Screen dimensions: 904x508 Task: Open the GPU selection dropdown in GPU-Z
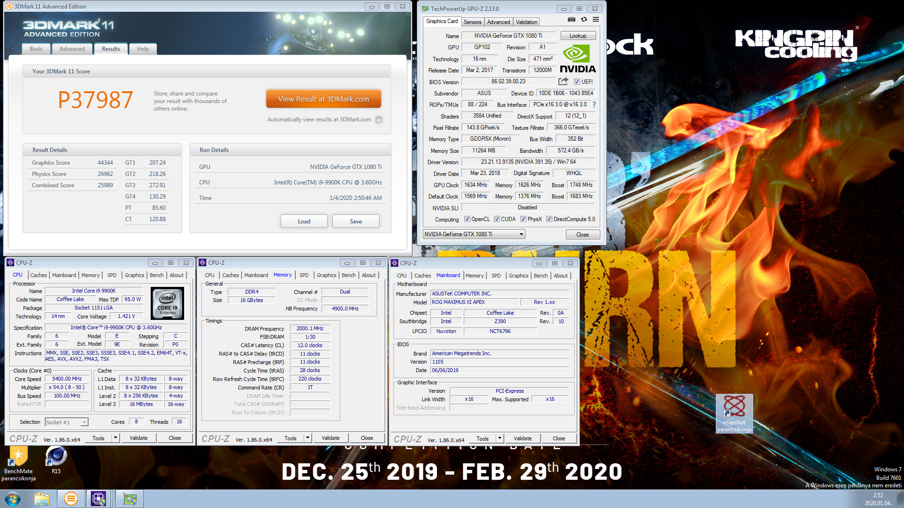pyautogui.click(x=521, y=234)
